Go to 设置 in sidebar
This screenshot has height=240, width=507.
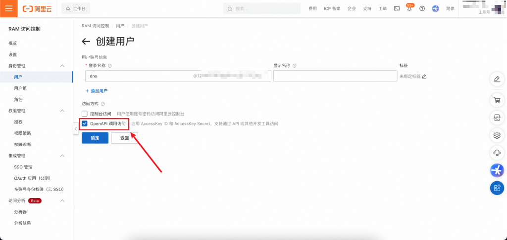point(12,54)
